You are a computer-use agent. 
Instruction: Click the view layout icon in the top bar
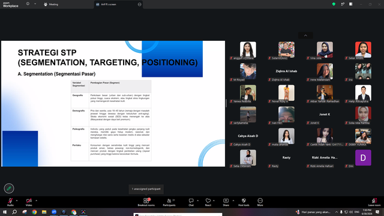pos(351,4)
